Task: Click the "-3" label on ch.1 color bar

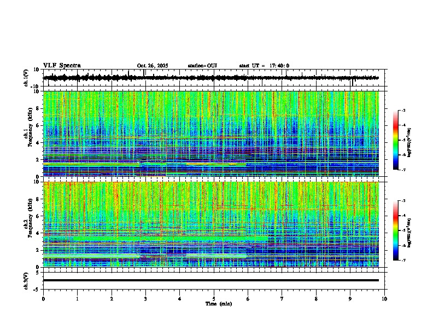Action: click(403, 111)
